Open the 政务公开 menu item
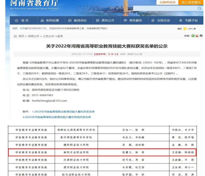Viewport: 205px width, 176px height. click(x=107, y=20)
